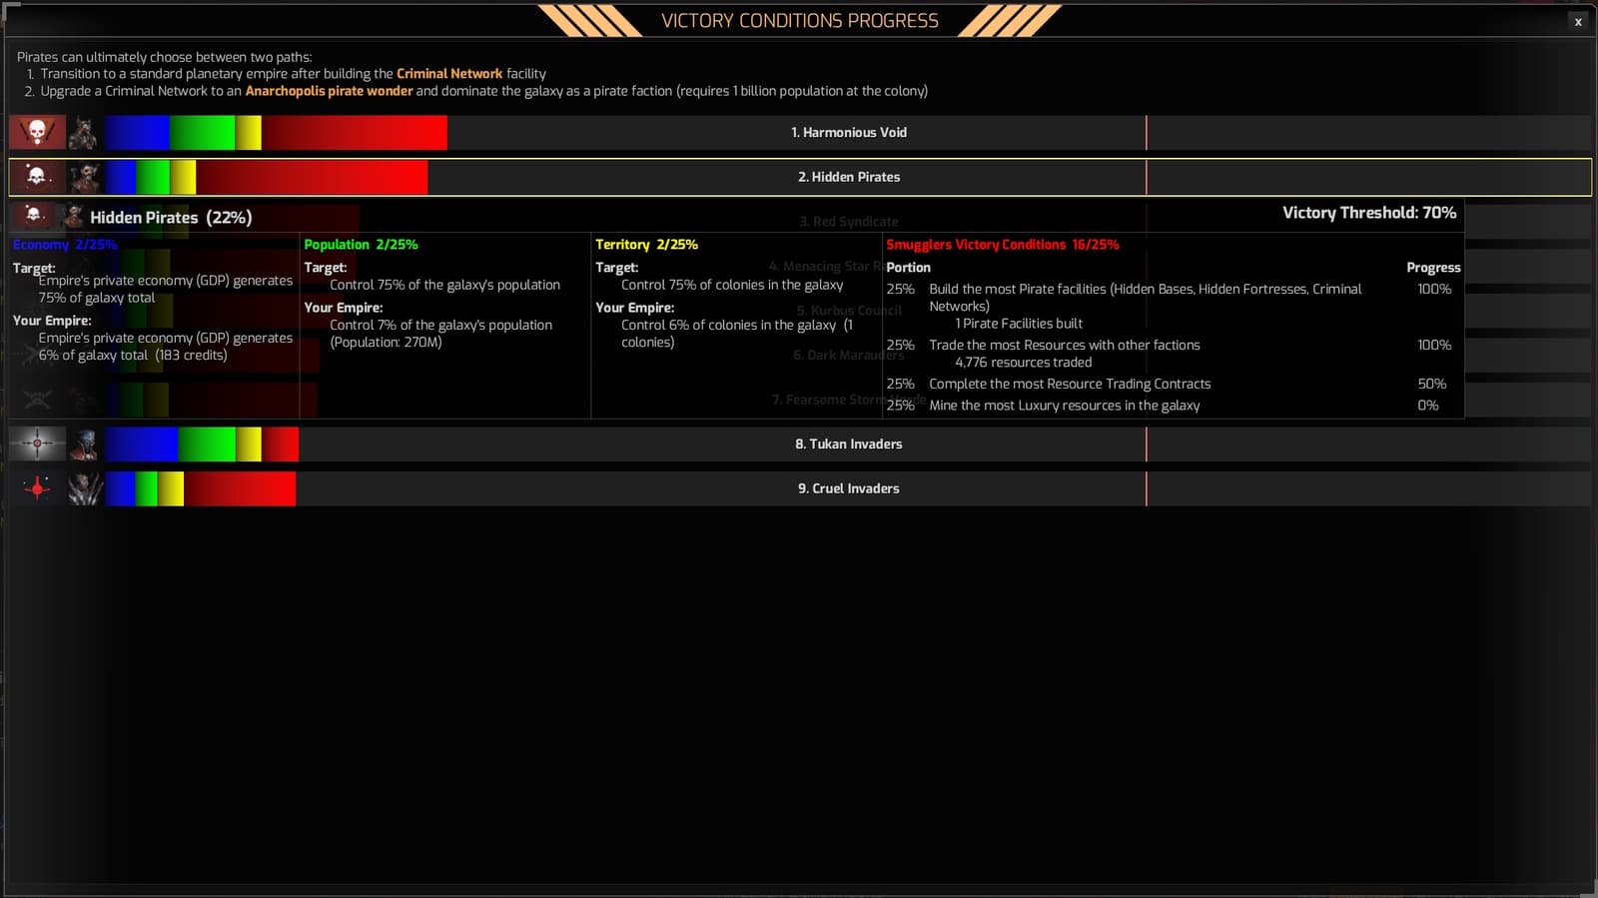Click the yellow segment of the Cruel Invaders bar
Image resolution: width=1598 pixels, height=898 pixels.
171,488
